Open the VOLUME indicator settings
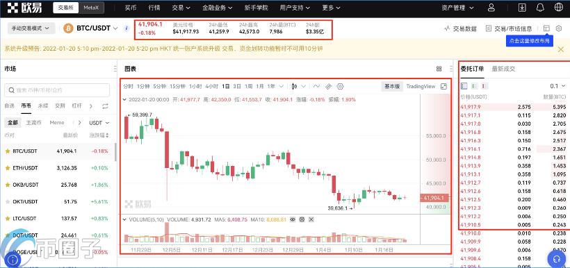 [302, 219]
